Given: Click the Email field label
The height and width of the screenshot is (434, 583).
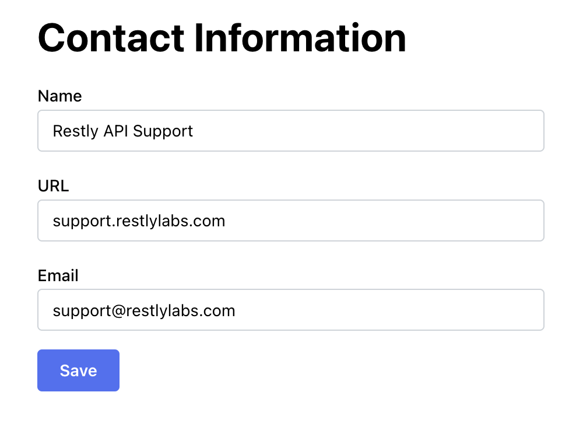Looking at the screenshot, I should (x=58, y=275).
